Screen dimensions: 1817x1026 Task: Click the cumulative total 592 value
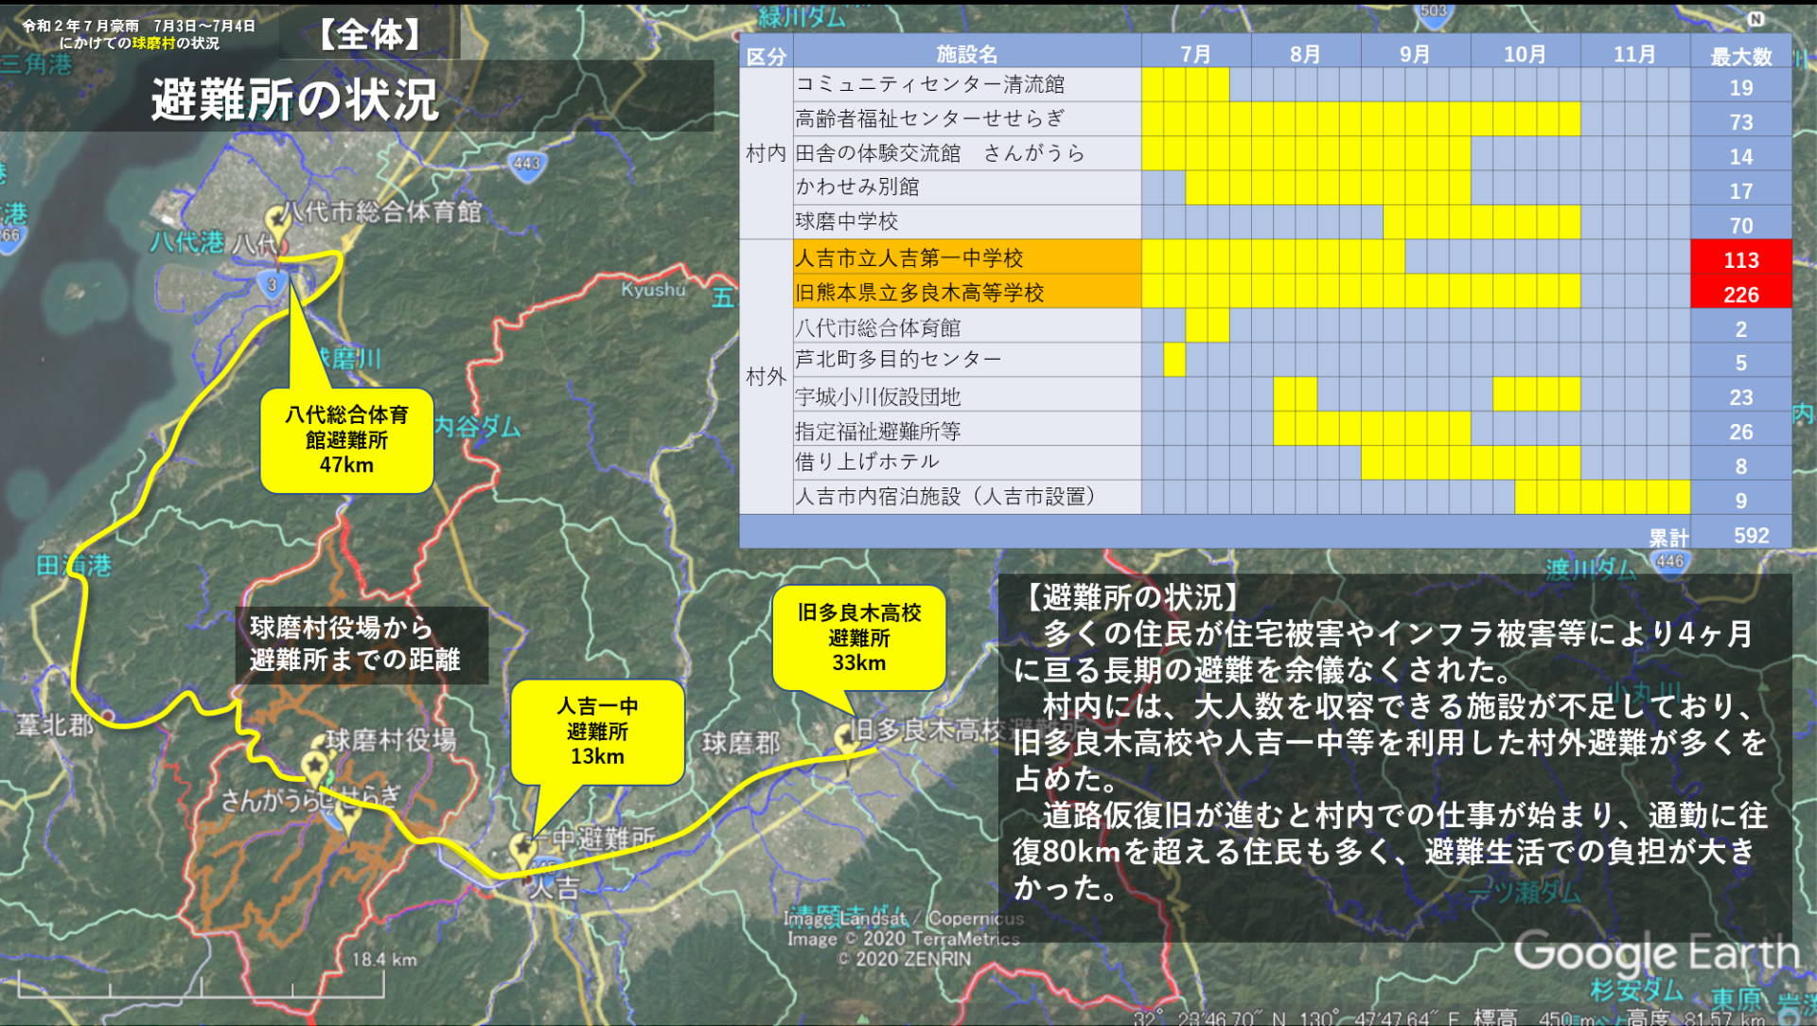[x=1751, y=535]
